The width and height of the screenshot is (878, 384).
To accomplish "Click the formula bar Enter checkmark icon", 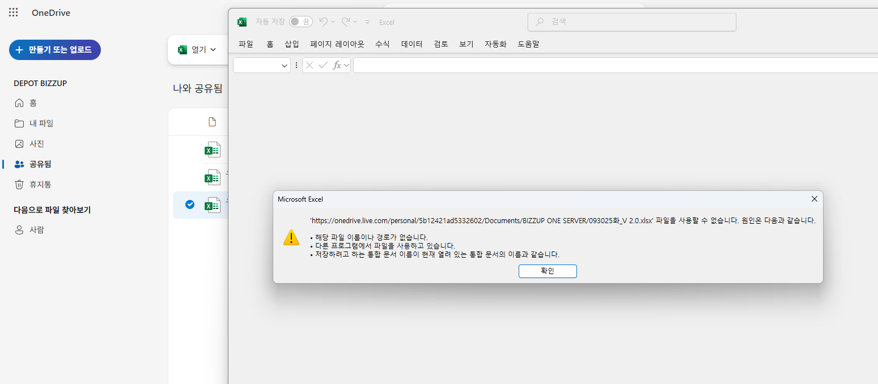I will click(323, 66).
